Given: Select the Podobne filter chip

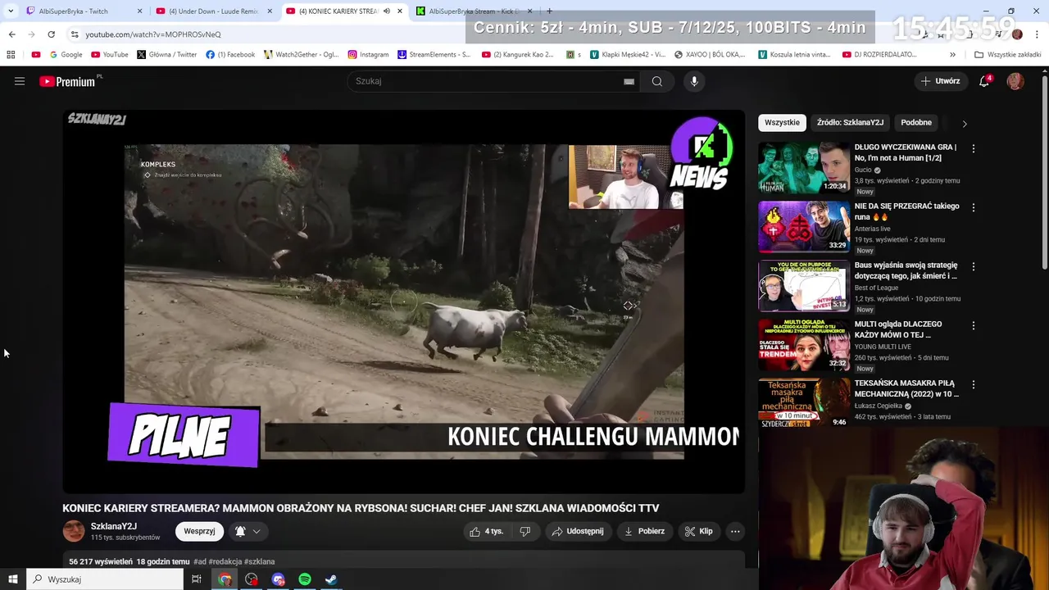Looking at the screenshot, I should 916,122.
